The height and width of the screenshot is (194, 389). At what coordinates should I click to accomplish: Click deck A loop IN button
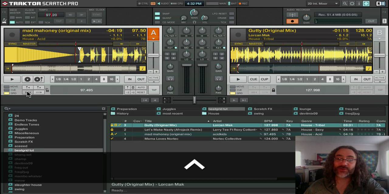[x=130, y=79]
